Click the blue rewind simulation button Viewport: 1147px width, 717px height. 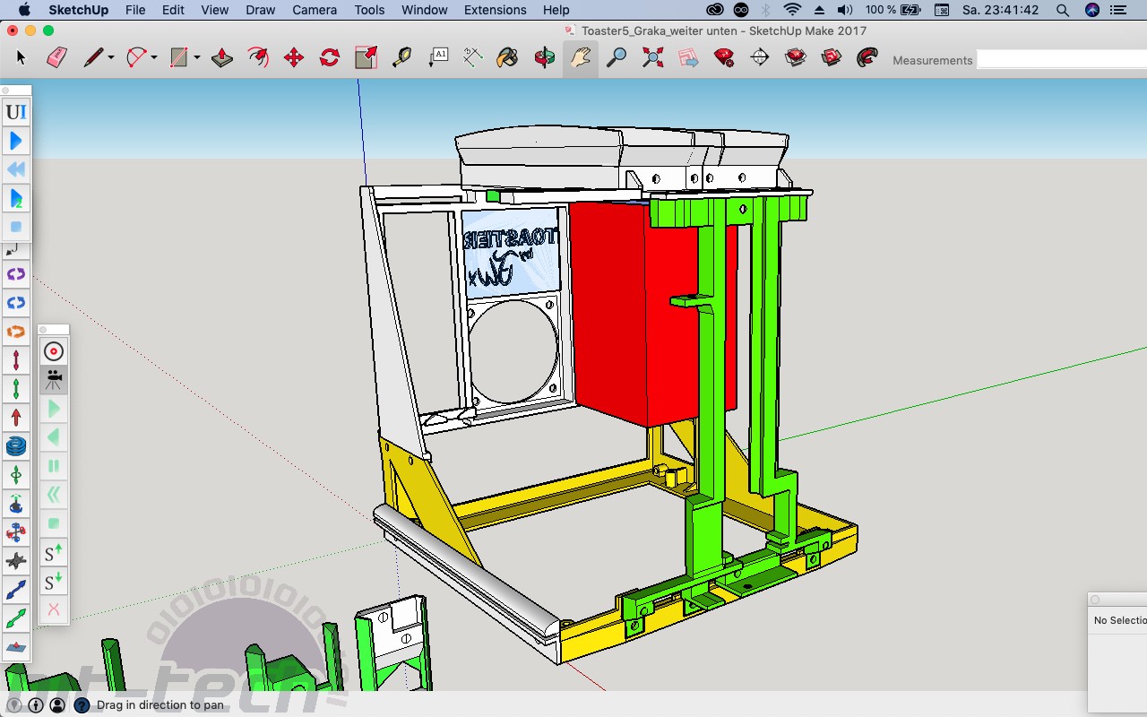pos(16,169)
